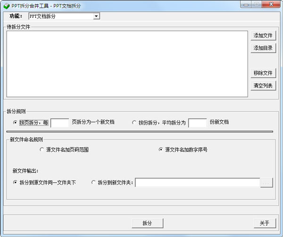This screenshot has height=237, width=283.
Task: Click the number-of-parts input field
Action: click(x=198, y=123)
